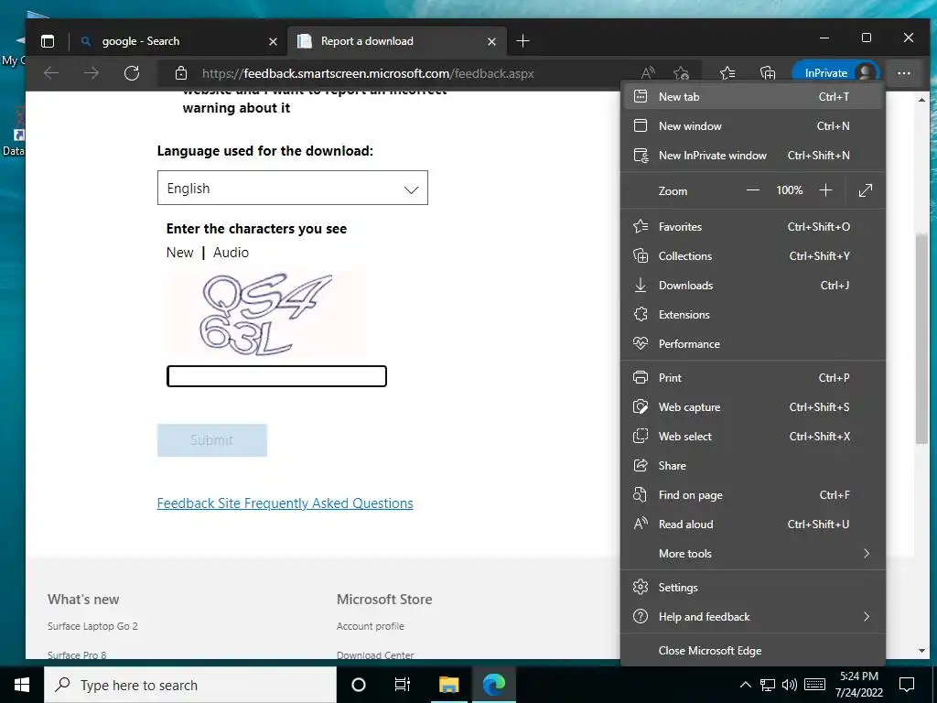Image resolution: width=937 pixels, height=703 pixels.
Task: Open the Surface Laptop Go 2 link
Action: [x=92, y=626]
